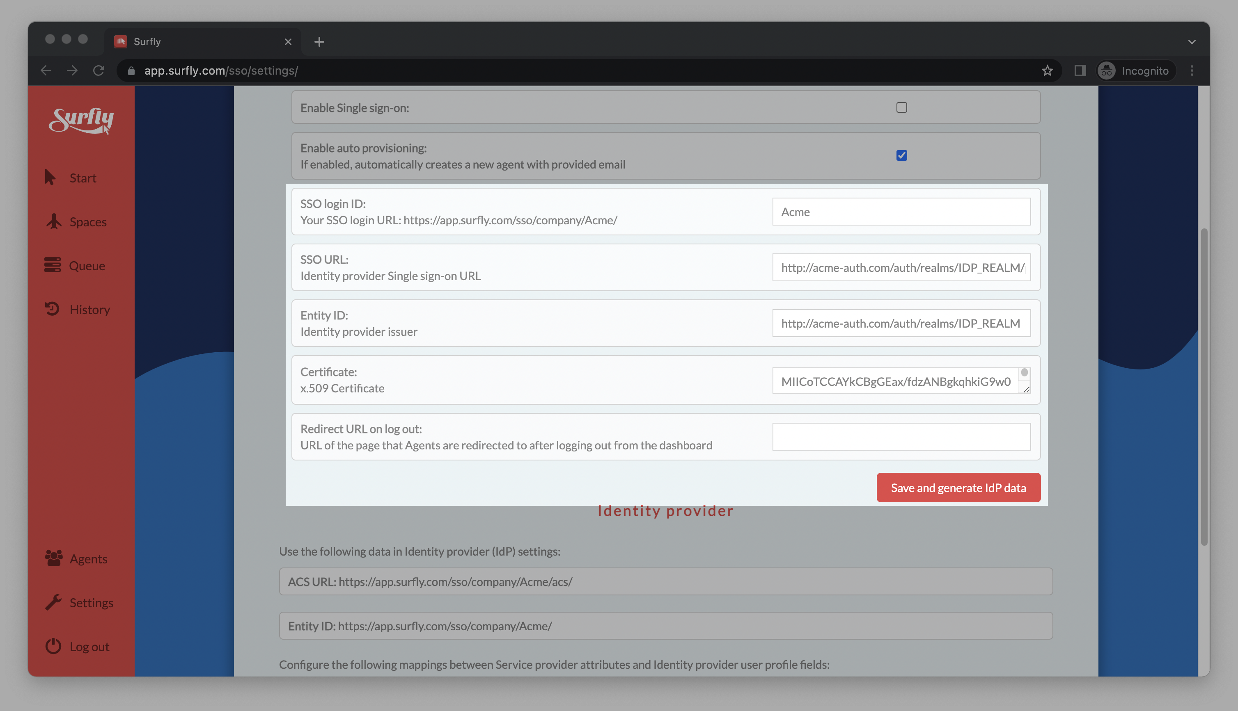Click the Agents people icon
1238x711 pixels.
(x=54, y=558)
